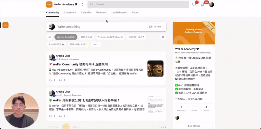The width and height of the screenshot is (261, 129).
Task: Collapse categories with Less... chip
Action: tap(96, 44)
